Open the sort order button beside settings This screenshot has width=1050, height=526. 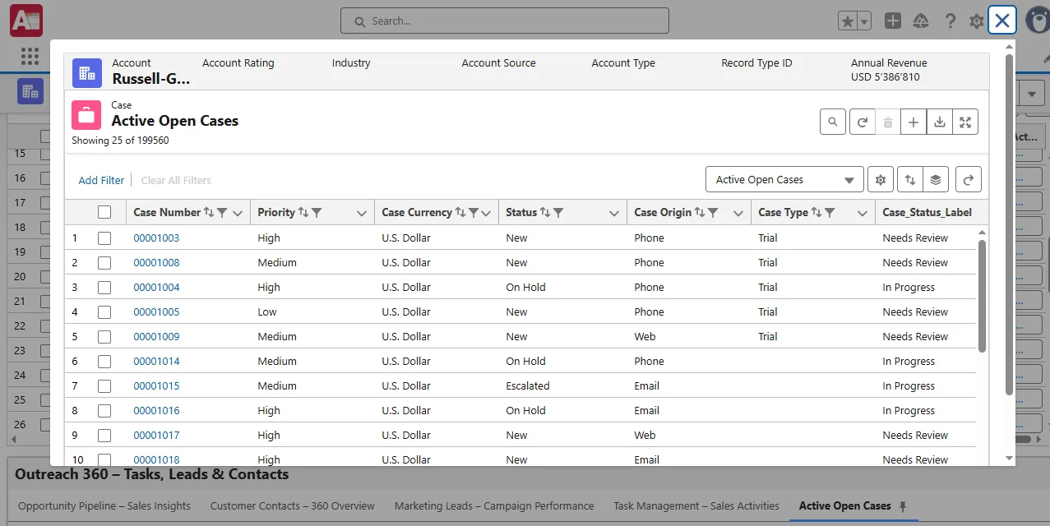click(910, 179)
